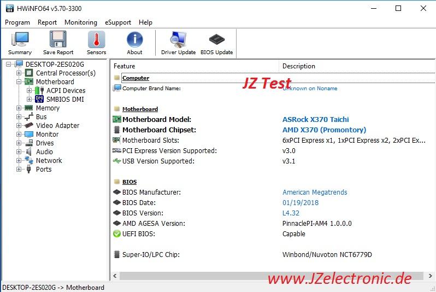Click the BIOS date 01/19/2018 value
Image resolution: width=436 pixels, height=292 pixels.
coord(301,203)
